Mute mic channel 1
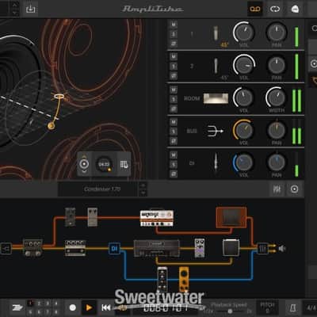The height and width of the screenshot is (317, 317). pos(174,25)
